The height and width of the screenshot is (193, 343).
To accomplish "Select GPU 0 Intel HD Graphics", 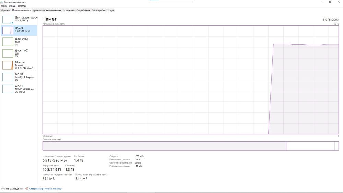I will (19, 77).
